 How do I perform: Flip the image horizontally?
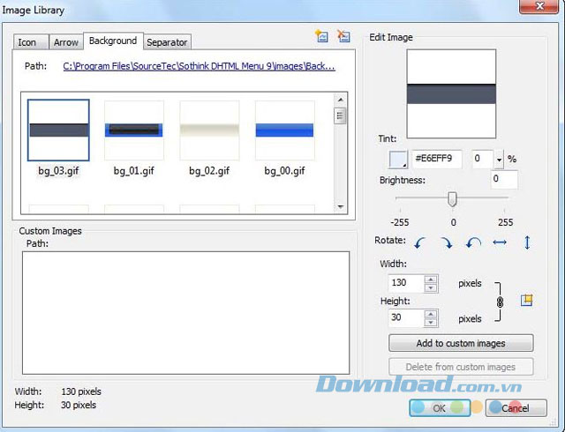tap(500, 242)
